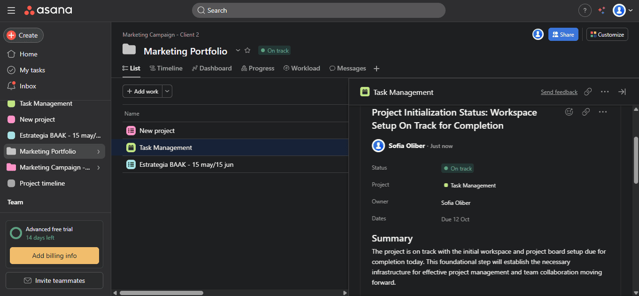This screenshot has width=639, height=296.
Task: Expand Marketing Campaign sidebar chevron
Action: click(98, 168)
